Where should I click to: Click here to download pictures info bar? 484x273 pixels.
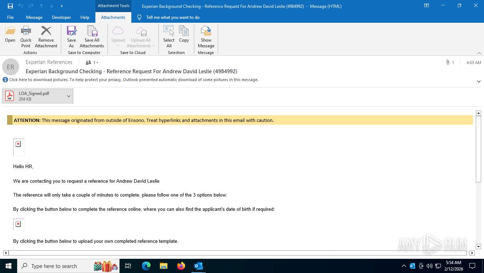(134, 80)
